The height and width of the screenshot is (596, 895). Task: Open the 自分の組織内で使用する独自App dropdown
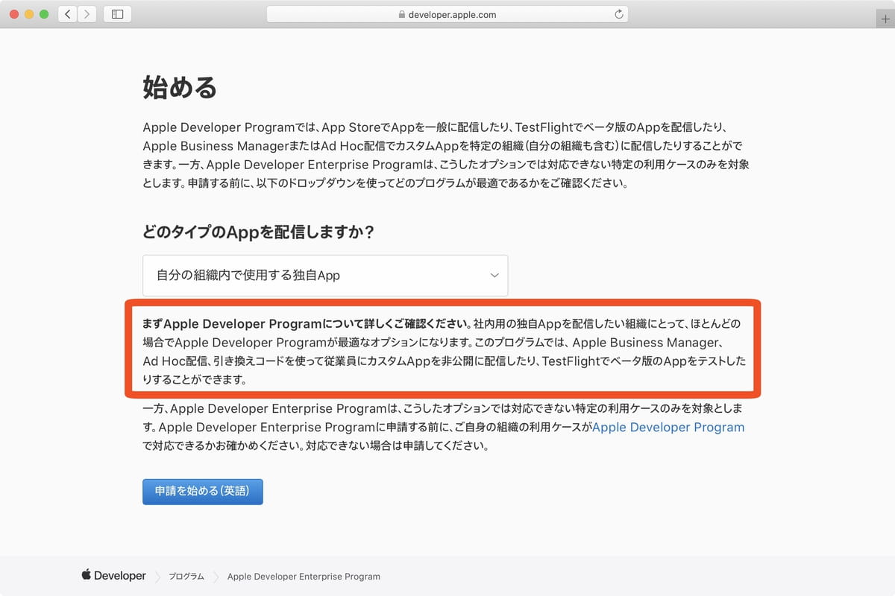(325, 275)
